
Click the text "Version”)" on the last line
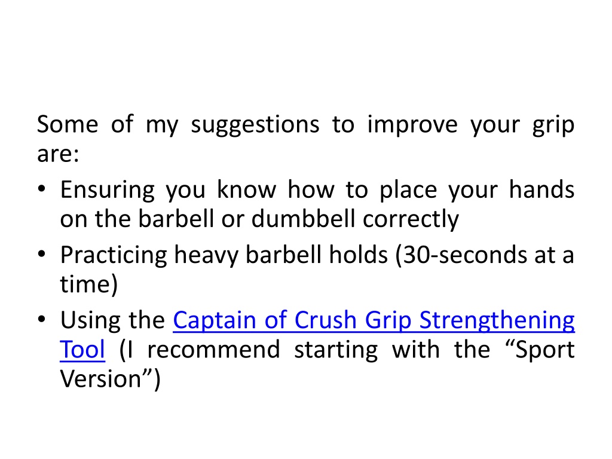(111, 380)
